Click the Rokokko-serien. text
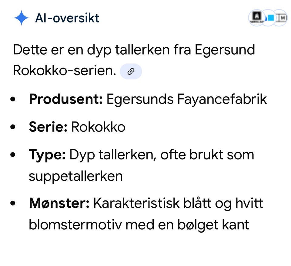 click(65, 71)
